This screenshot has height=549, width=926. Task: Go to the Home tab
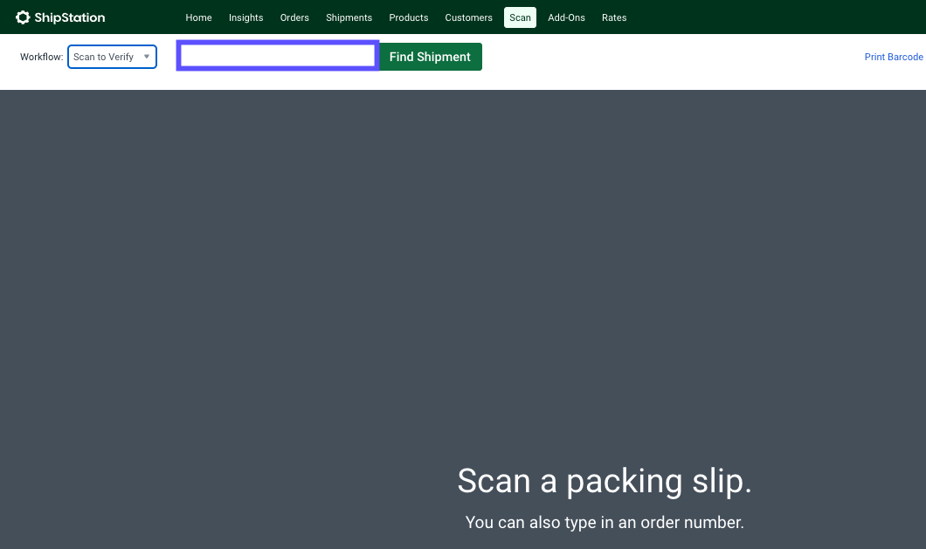click(198, 17)
